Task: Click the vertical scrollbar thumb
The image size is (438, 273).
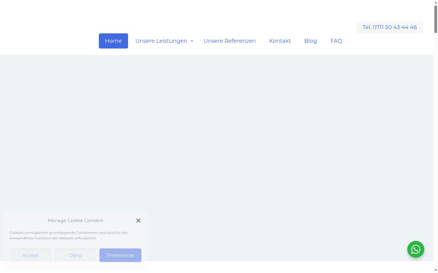Action: 436,19
